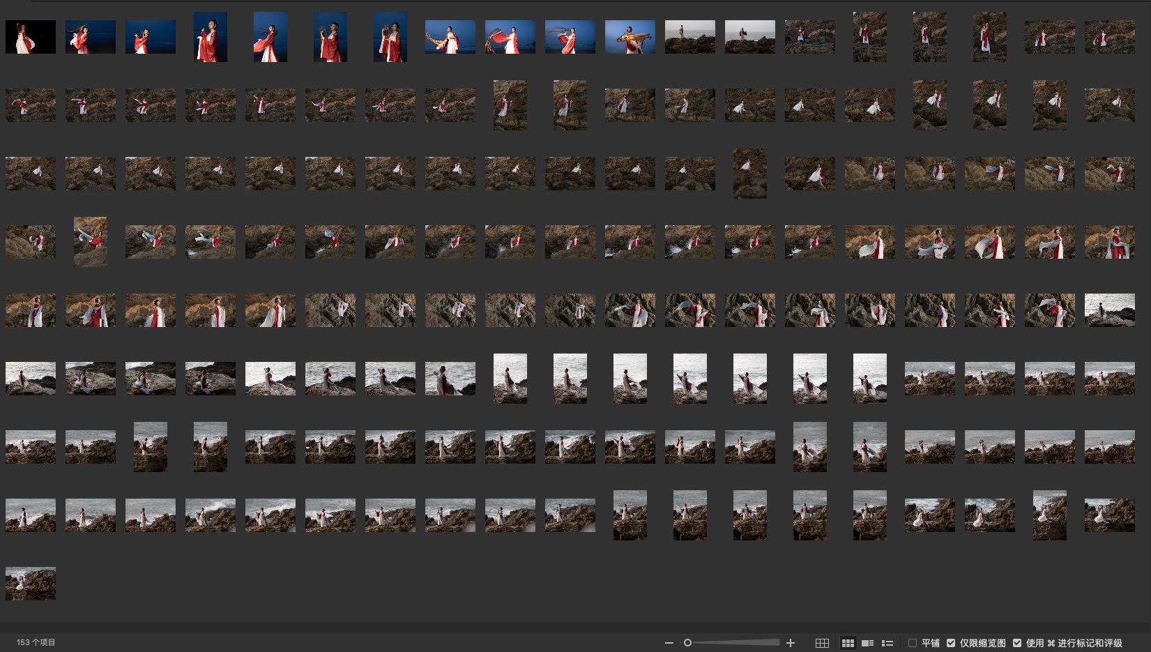
Task: Select the first thumbnail in the sixth row
Action: [x=31, y=379]
